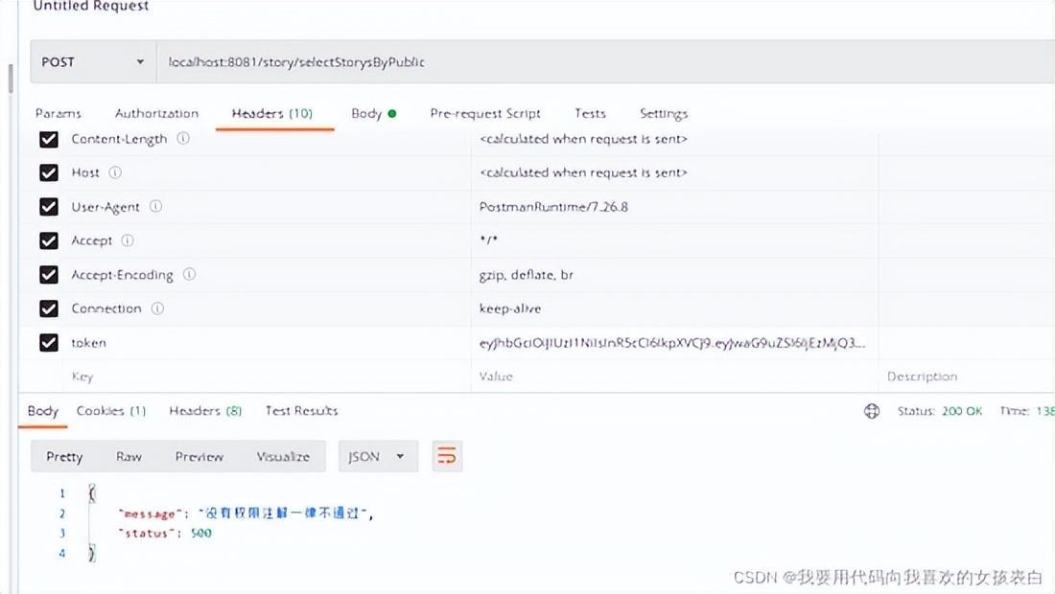Open the Test Results tab
Viewport: 1055px width, 594px height.
pos(301,411)
